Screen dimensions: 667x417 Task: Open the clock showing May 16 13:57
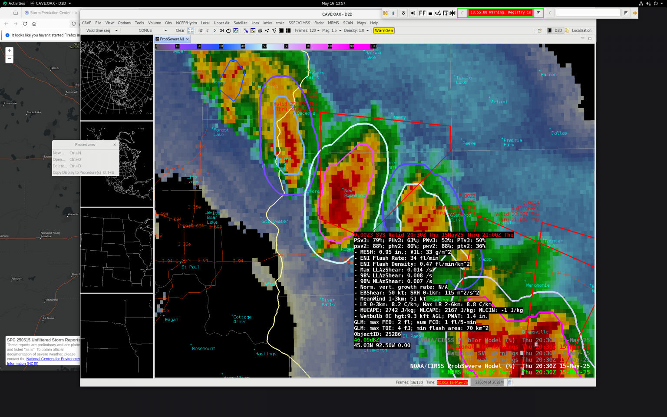[x=333, y=3]
